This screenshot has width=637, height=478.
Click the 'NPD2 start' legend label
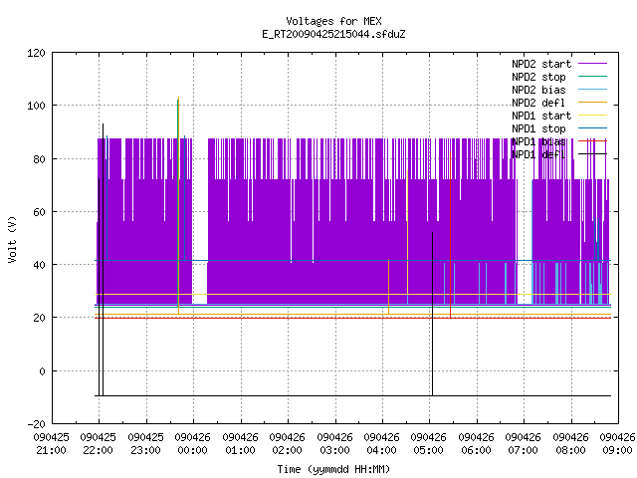(541, 64)
